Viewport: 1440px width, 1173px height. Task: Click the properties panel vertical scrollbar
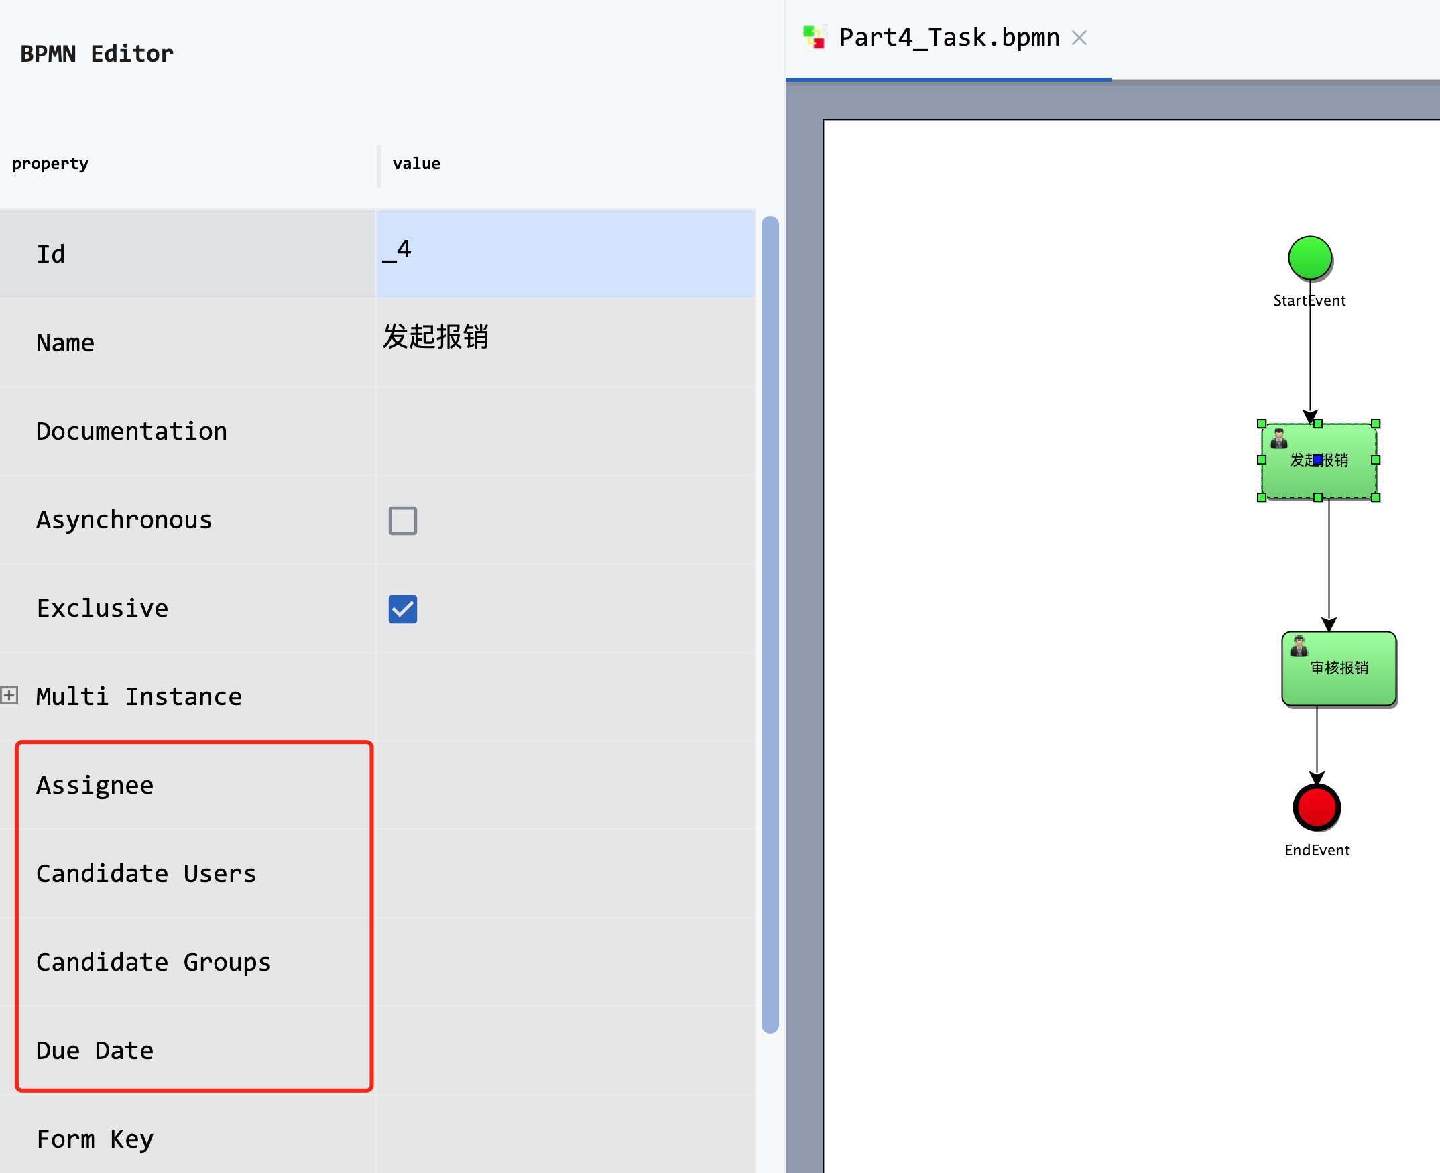[770, 608]
